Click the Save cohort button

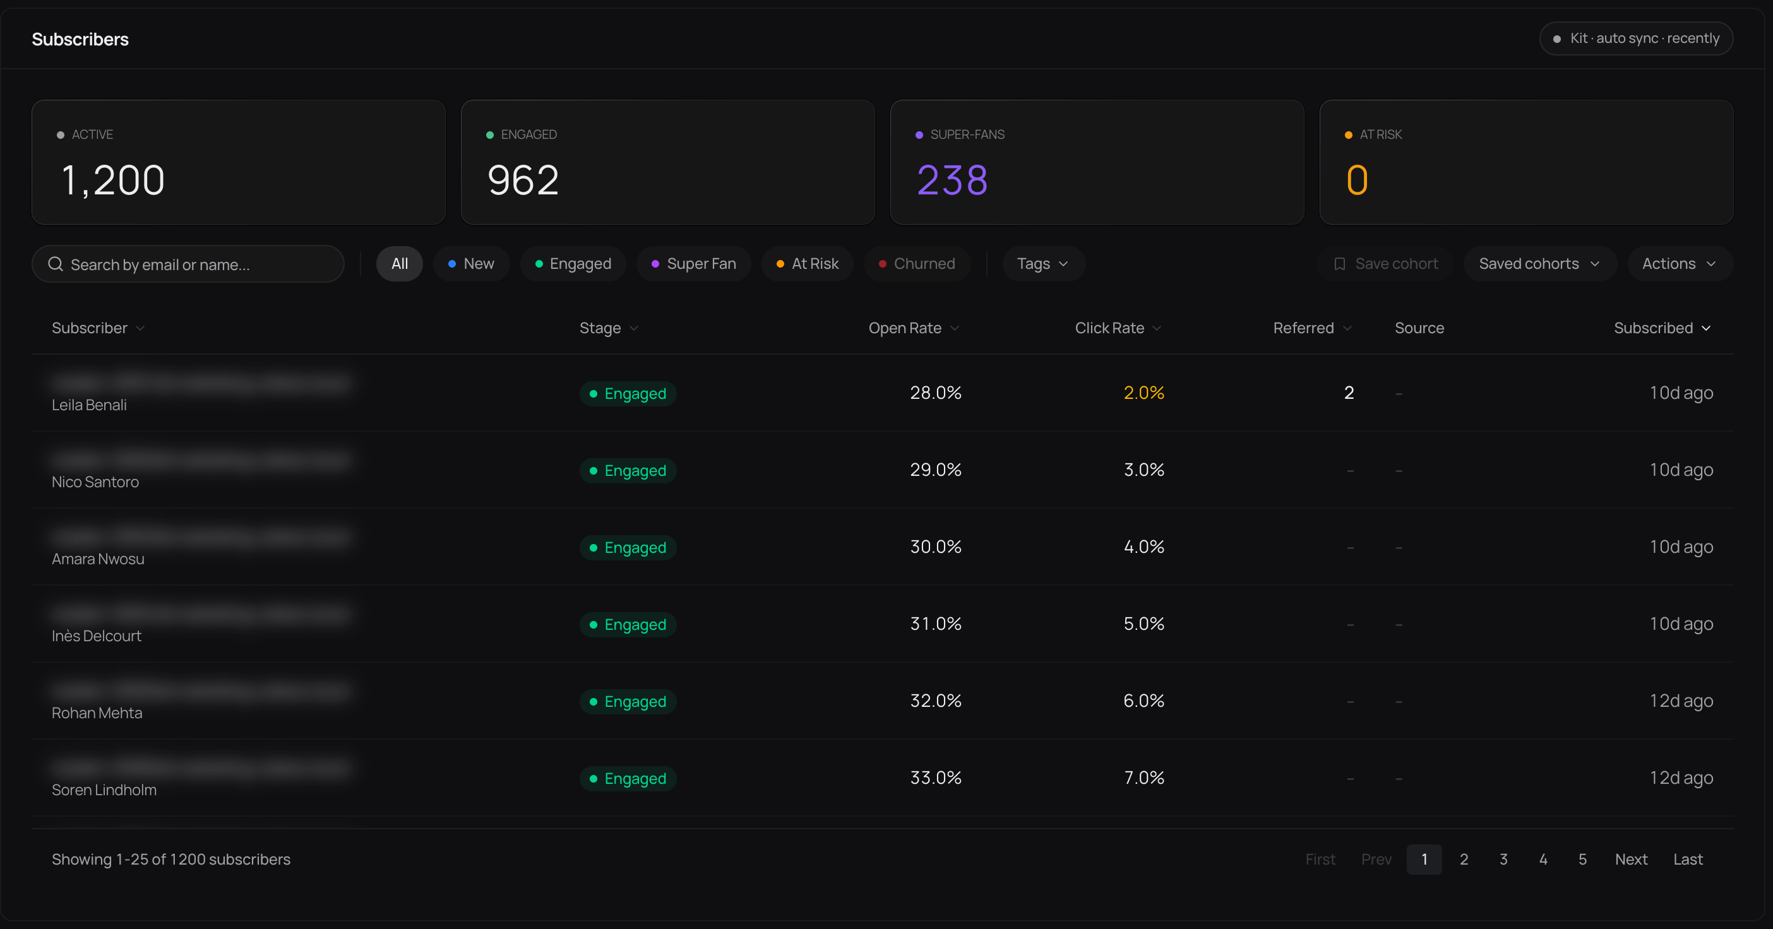click(x=1385, y=264)
